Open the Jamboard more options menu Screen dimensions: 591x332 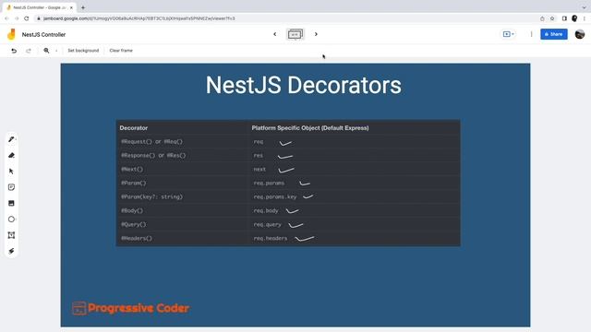(x=532, y=34)
